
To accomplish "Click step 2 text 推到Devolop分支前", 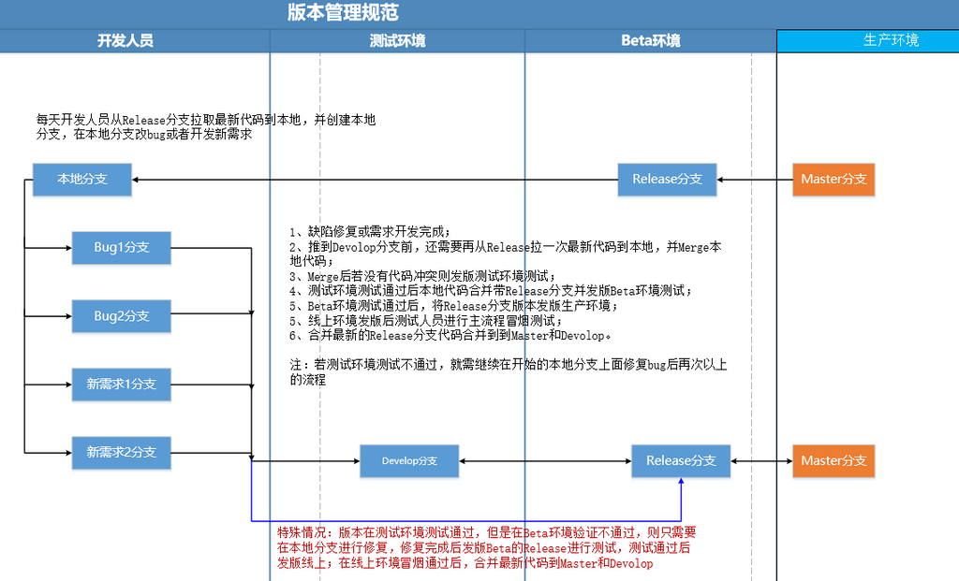I will click(505, 254).
